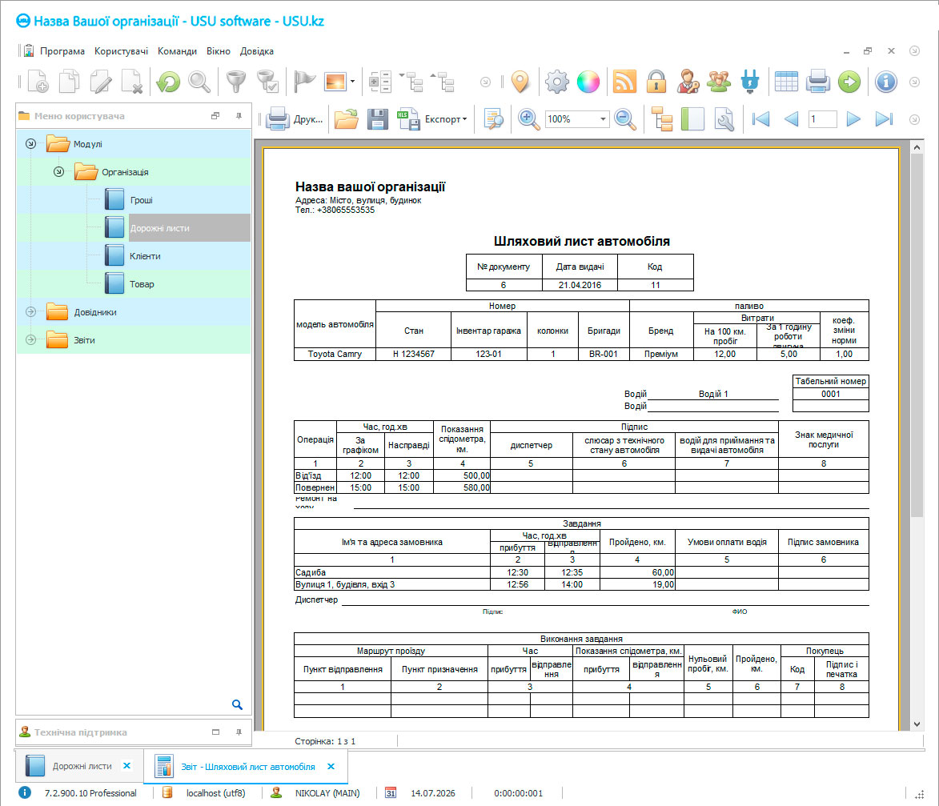This screenshot has width=939, height=806.
Task: Expand the Звіти tree node
Action: 31,339
